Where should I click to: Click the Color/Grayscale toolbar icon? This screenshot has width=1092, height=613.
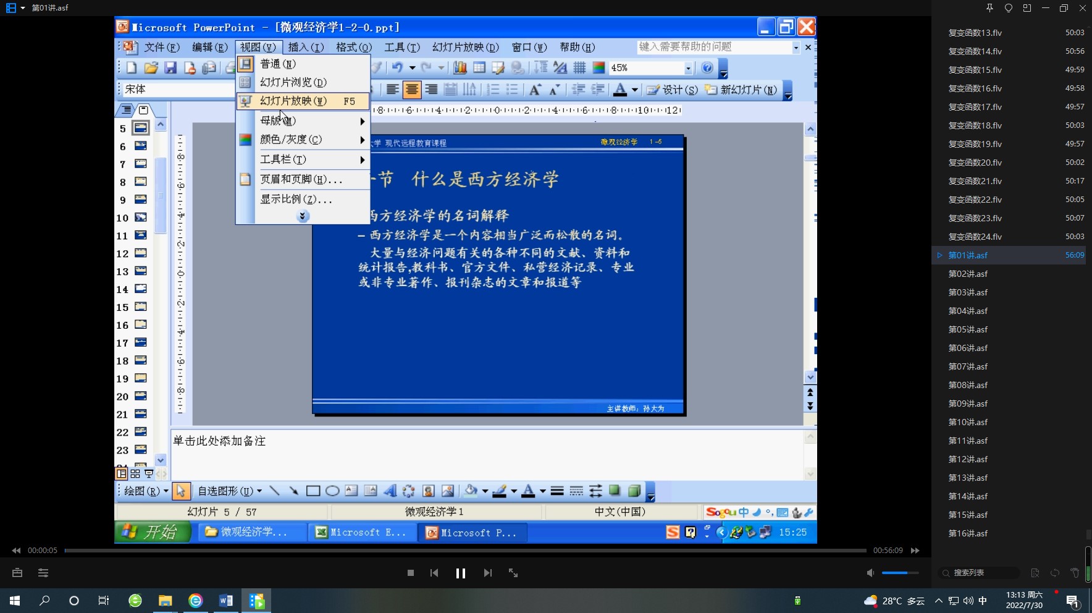point(598,67)
